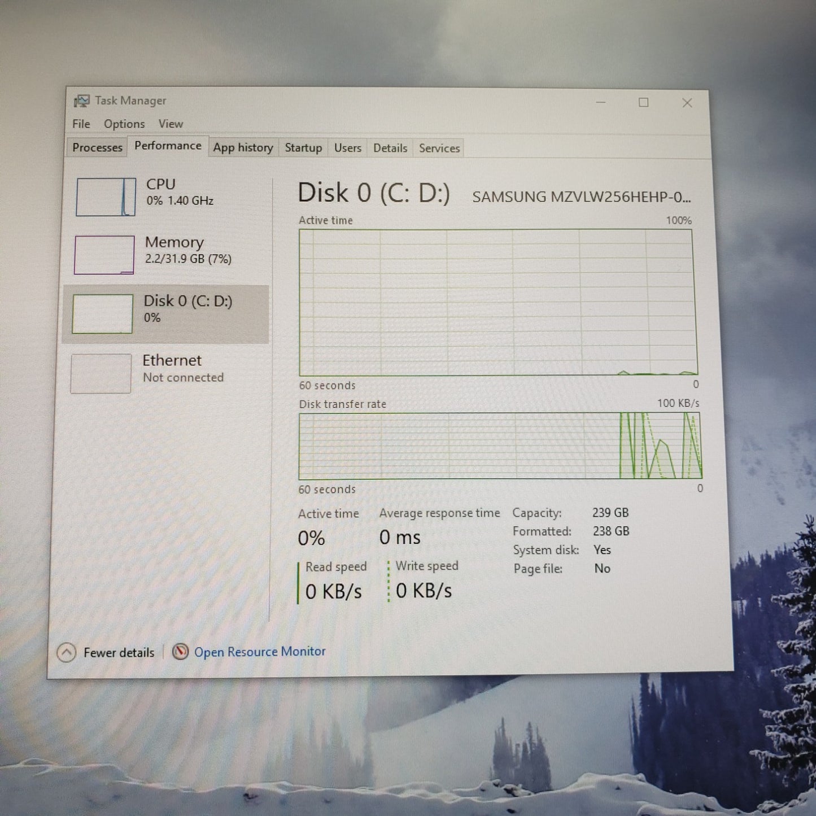The image size is (816, 816).
Task: Switch to the App history tab
Action: pyautogui.click(x=243, y=148)
